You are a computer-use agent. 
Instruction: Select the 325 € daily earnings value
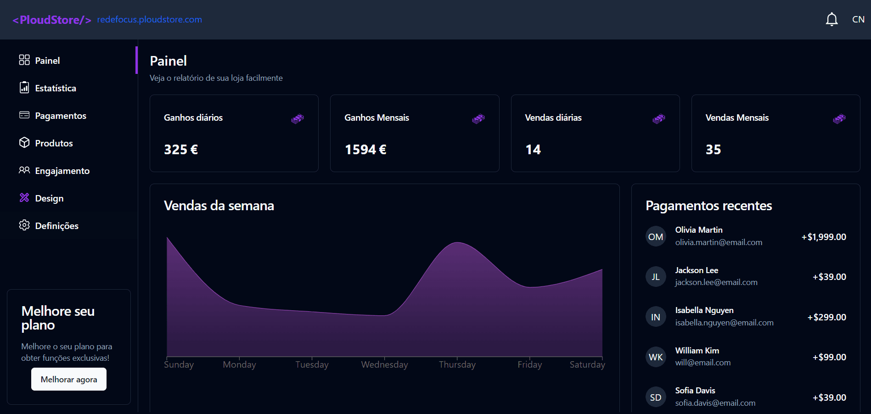tap(181, 150)
